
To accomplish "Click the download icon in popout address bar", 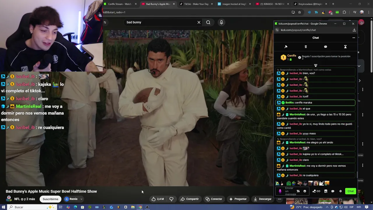I will 354,30.
